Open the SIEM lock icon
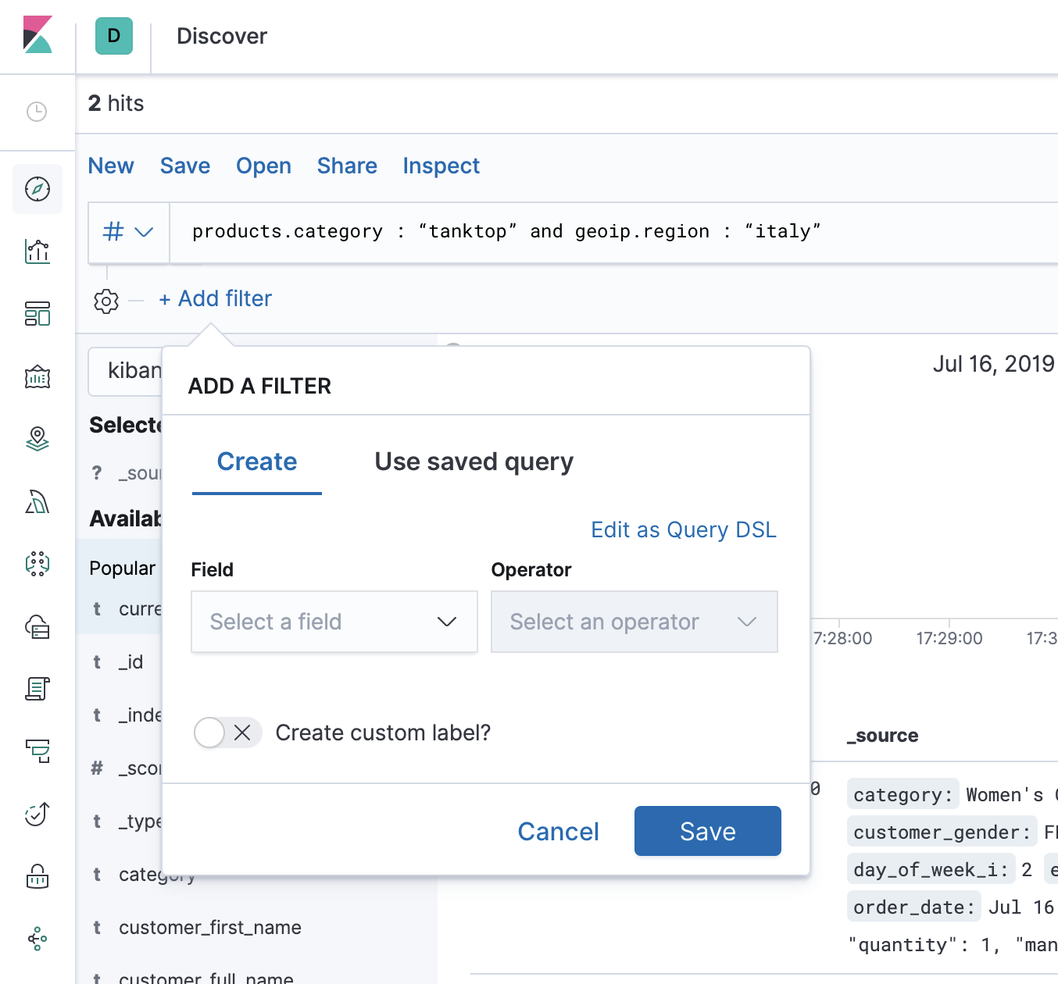This screenshot has width=1058, height=984. [x=37, y=877]
